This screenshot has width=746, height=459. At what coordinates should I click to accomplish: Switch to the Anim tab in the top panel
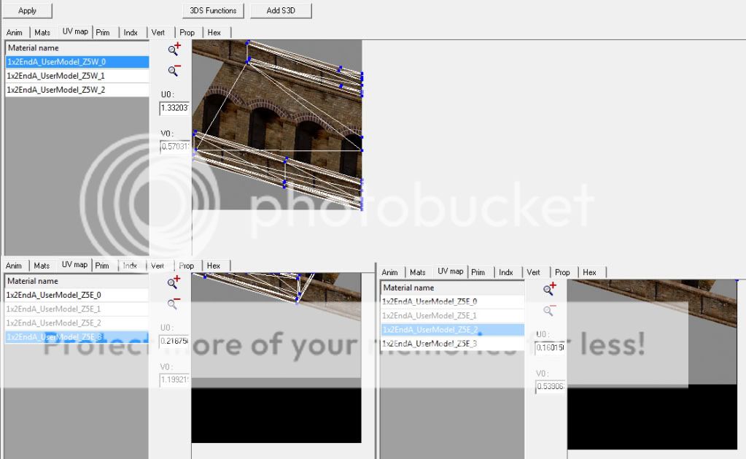15,32
